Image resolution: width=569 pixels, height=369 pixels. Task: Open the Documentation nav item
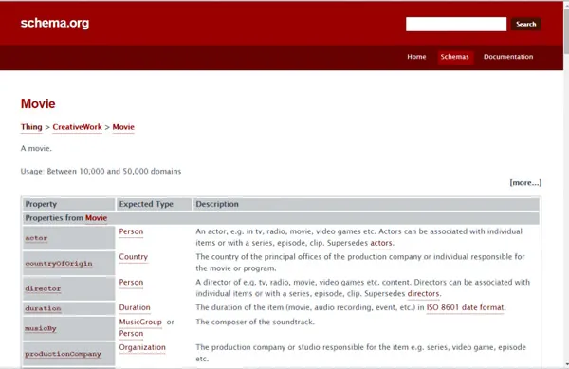pyautogui.click(x=508, y=57)
